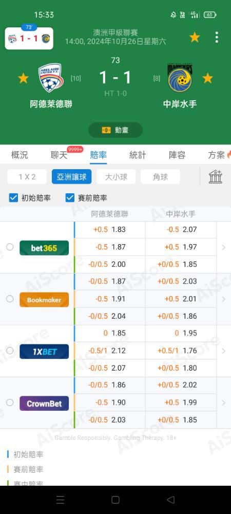
Task: Select the 角球 odds type
Action: [160, 177]
